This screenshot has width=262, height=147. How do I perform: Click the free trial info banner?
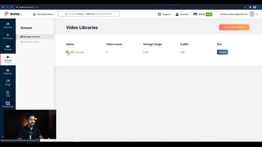[88, 14]
